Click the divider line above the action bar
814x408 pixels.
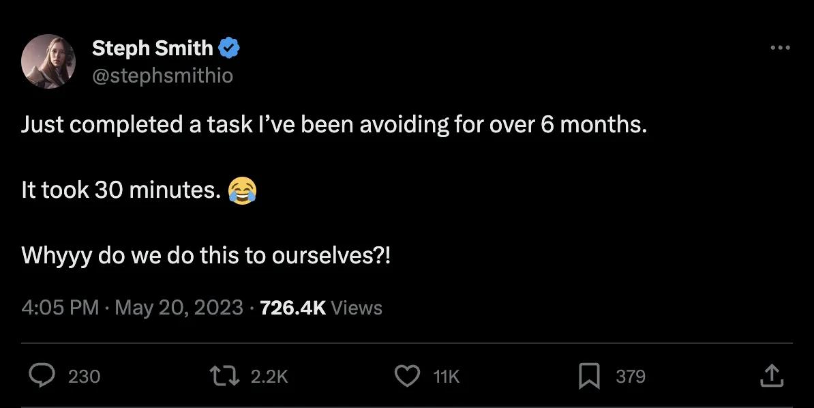click(407, 338)
